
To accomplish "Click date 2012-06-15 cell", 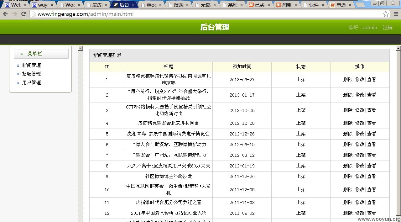I will (x=242, y=145).
